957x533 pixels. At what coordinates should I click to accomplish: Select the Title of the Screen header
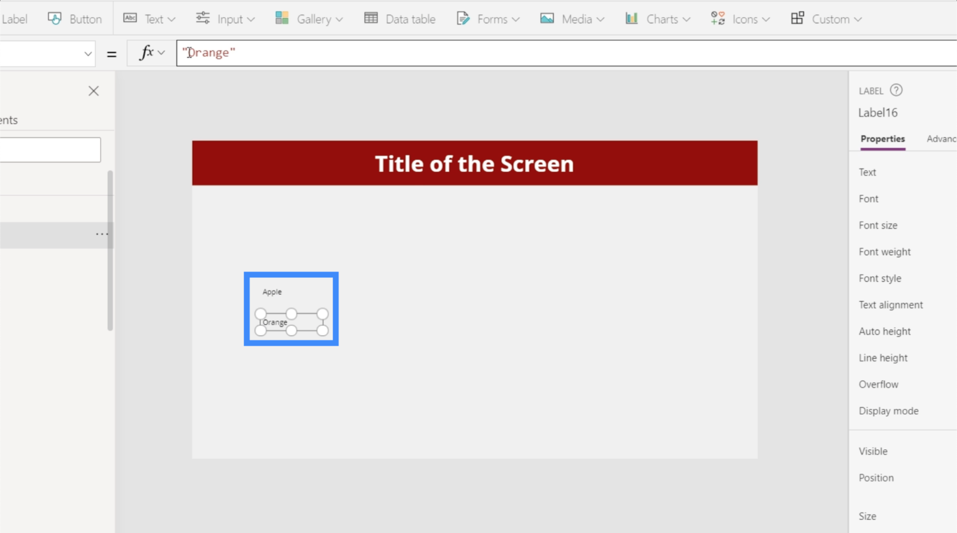click(475, 163)
